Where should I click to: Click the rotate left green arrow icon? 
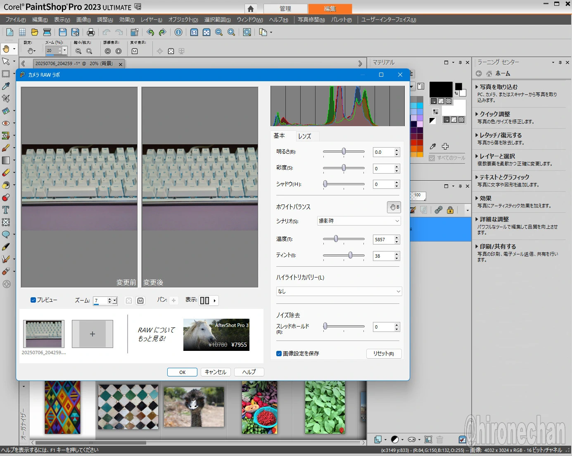[x=150, y=32]
